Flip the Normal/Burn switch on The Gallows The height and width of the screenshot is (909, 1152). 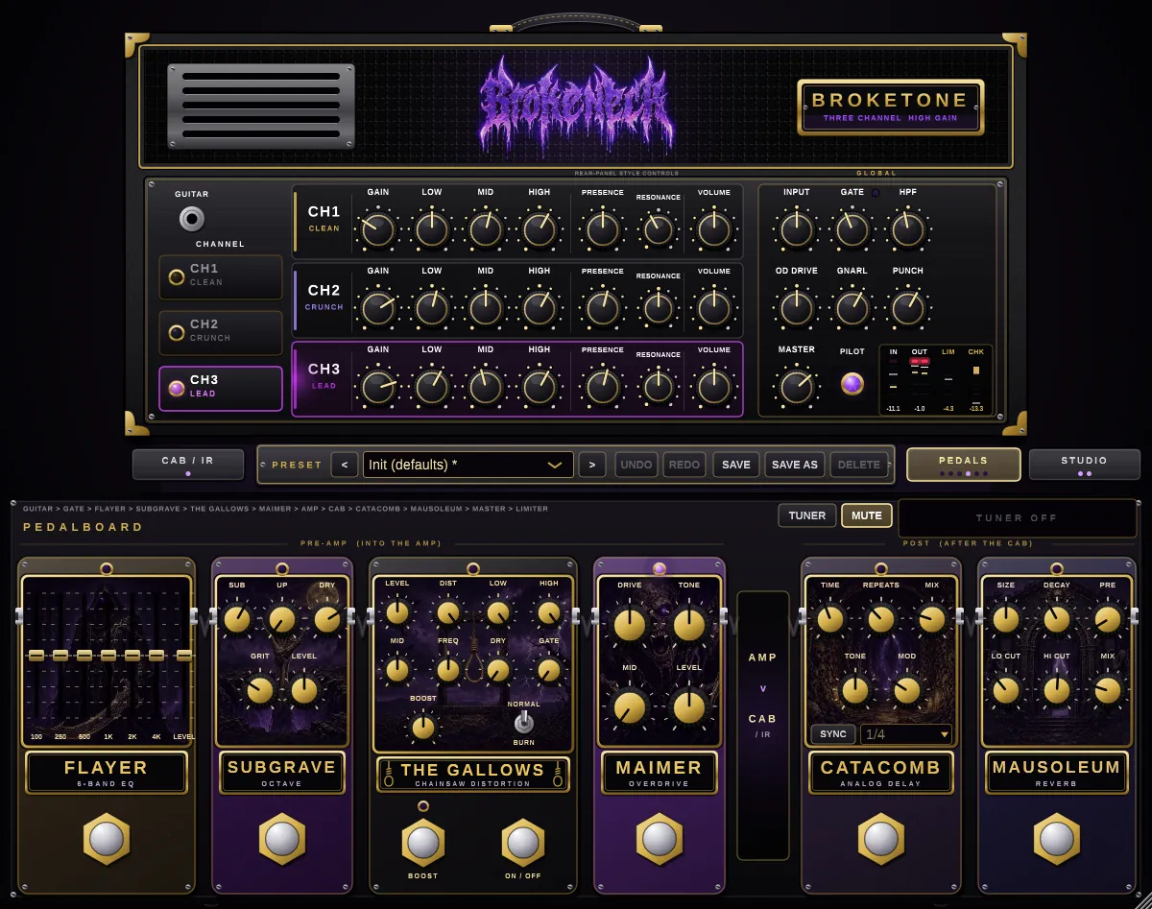[523, 723]
